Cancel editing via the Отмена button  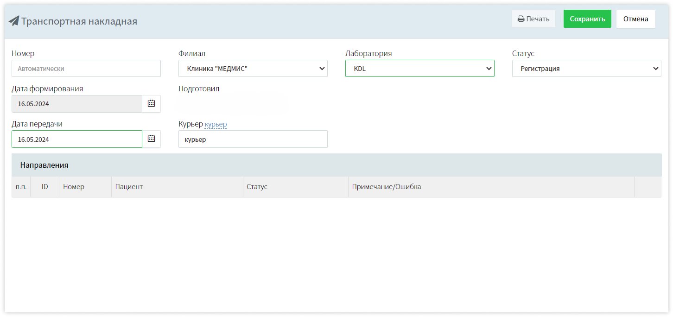[635, 19]
